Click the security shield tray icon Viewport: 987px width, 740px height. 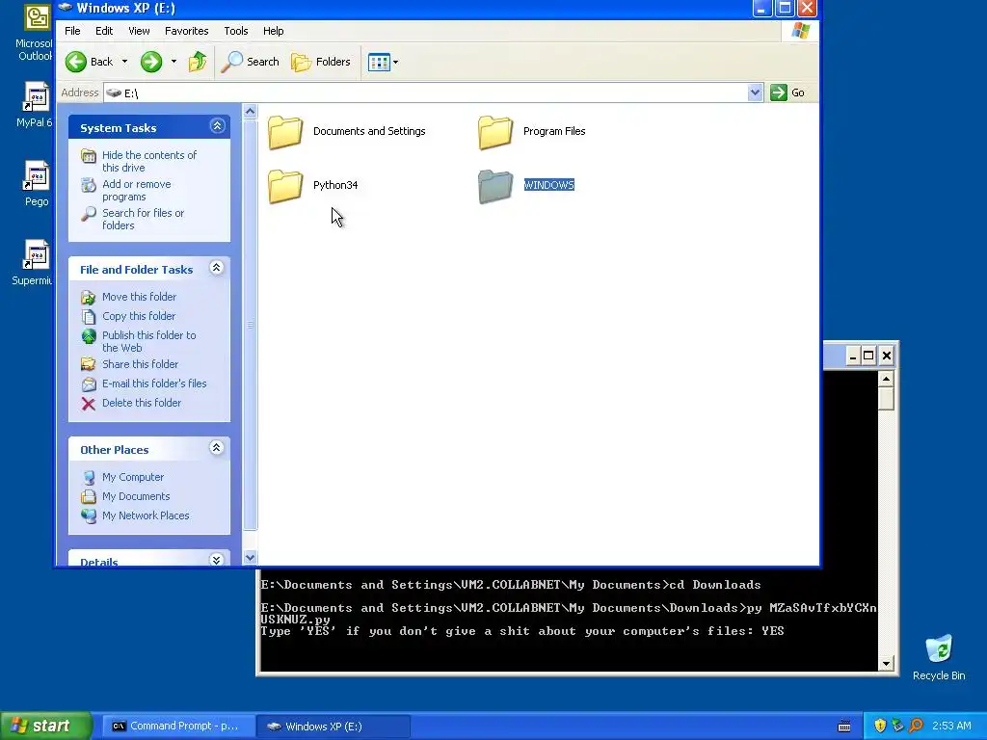(880, 726)
